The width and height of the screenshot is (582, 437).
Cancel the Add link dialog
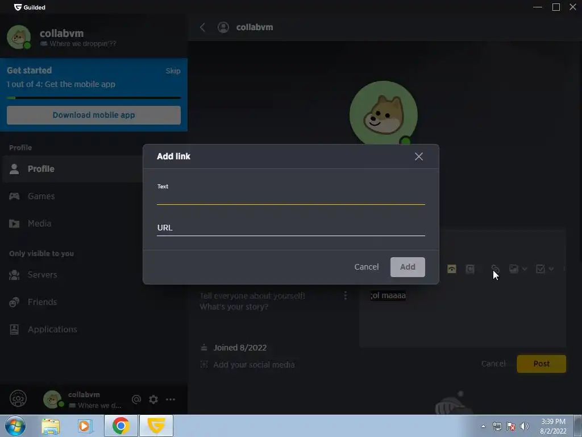click(367, 267)
